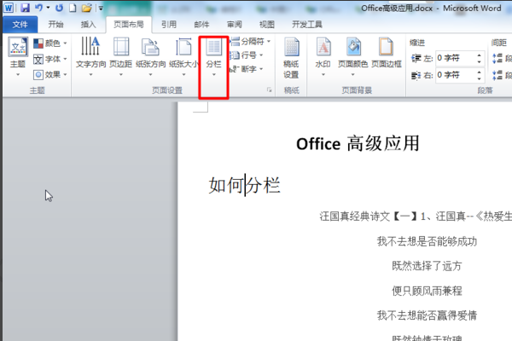
Task: Open the 字体 theme fonts dropdown
Action: click(50, 59)
